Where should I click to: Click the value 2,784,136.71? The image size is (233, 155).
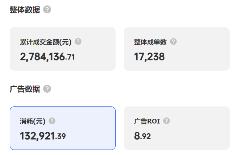(x=47, y=56)
